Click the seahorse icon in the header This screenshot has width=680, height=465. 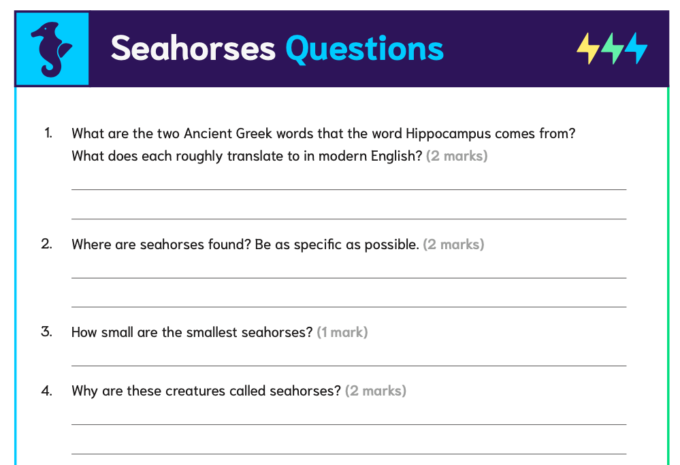[x=52, y=49]
